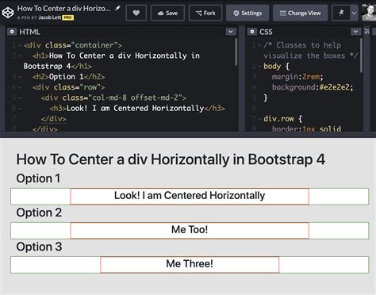Click col-md-8 offset-md-2 class string
Image resolution: width=376 pixels, height=295 pixels.
coord(137,98)
